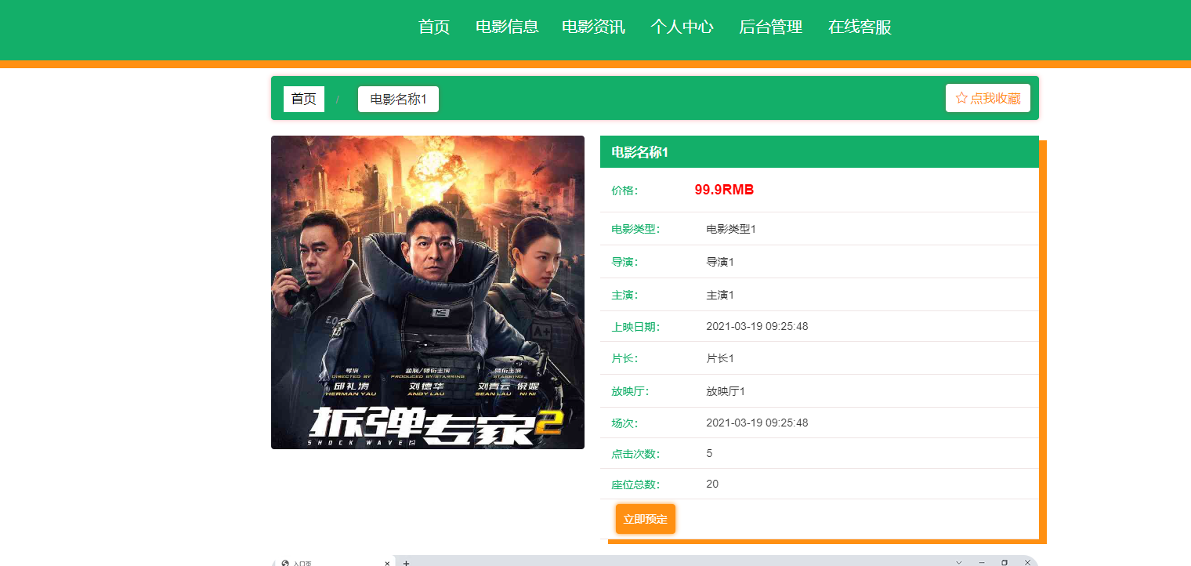Open 在线客服 from the navigation bar
1191x566 pixels.
(859, 26)
